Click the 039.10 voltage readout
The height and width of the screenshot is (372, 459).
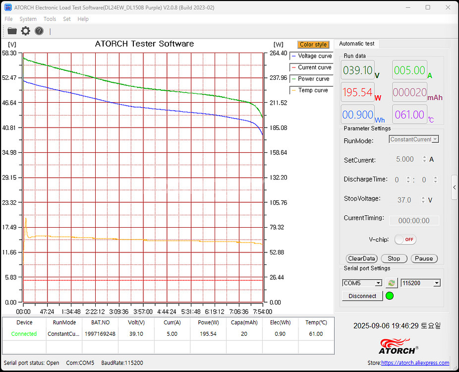(x=358, y=70)
